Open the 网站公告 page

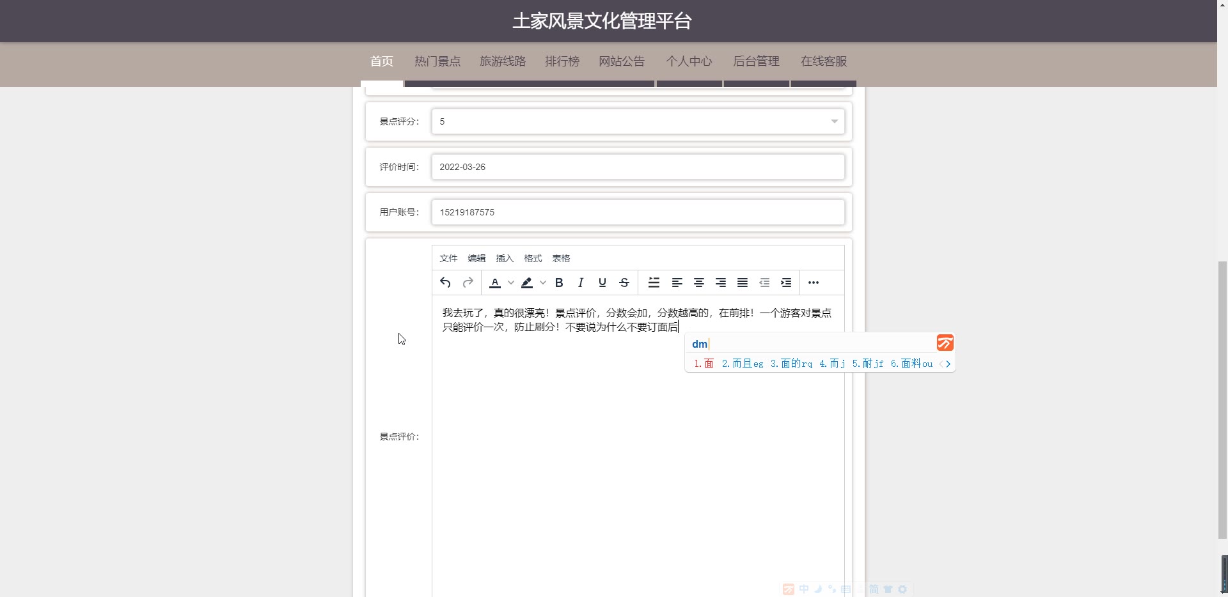point(622,61)
